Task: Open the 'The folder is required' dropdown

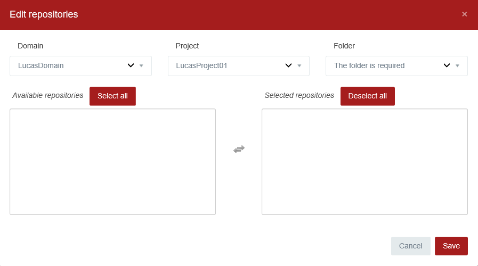Action: [384, 66]
